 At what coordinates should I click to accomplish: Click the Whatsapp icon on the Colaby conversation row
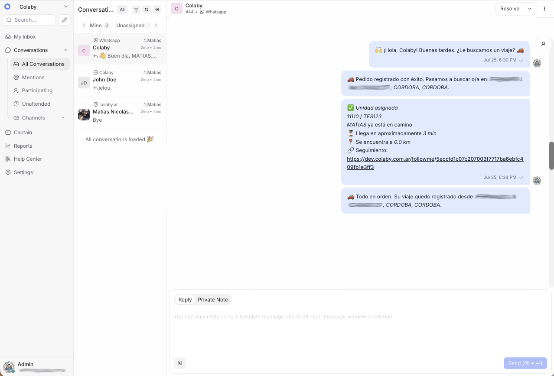tap(96, 40)
